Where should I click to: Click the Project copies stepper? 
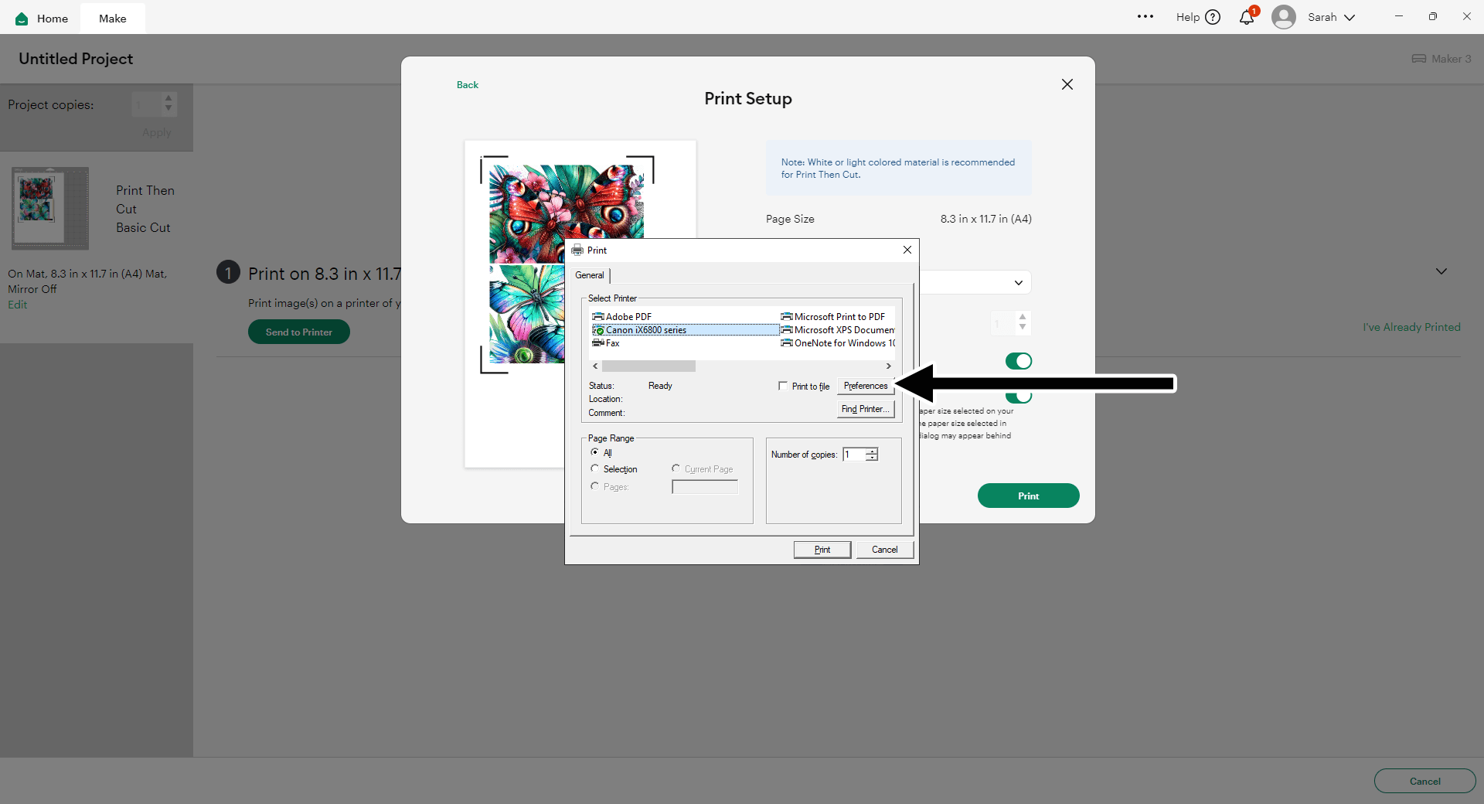(x=168, y=104)
